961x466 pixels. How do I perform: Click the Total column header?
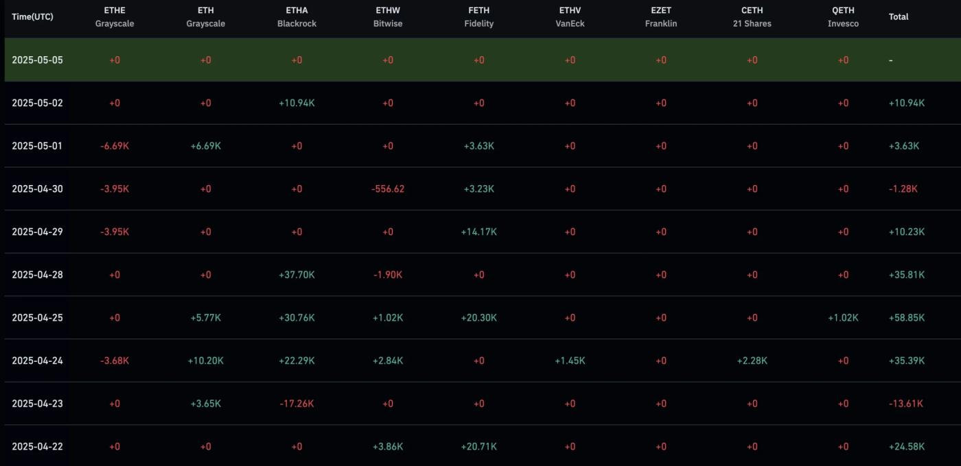899,16
